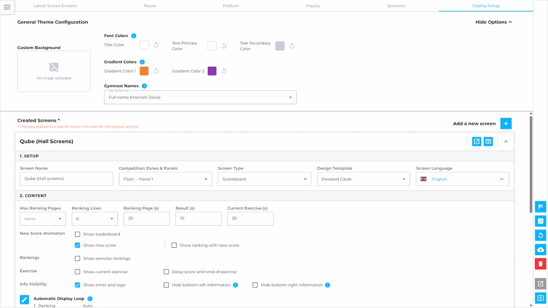This screenshot has width=548, height=308.
Task: Open the hamburger menu
Action: (7, 7)
